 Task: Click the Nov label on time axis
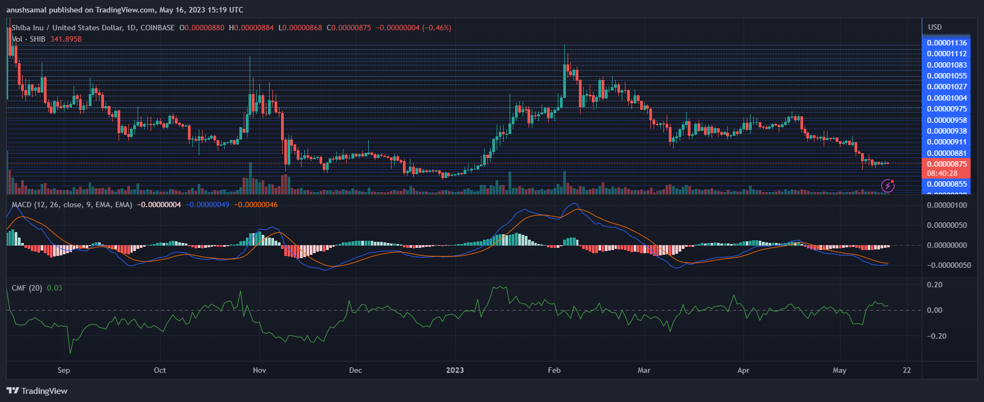point(259,370)
